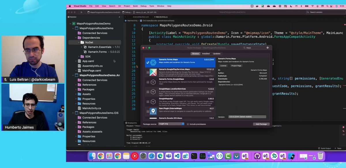Click the Xam.Plugin.ExternalMaps package icon
346x168 pixels.
[153, 111]
